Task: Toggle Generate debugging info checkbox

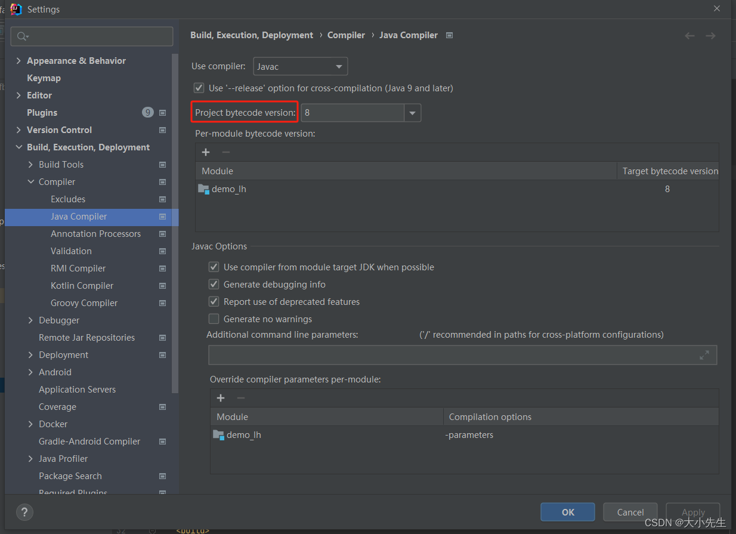Action: click(214, 284)
